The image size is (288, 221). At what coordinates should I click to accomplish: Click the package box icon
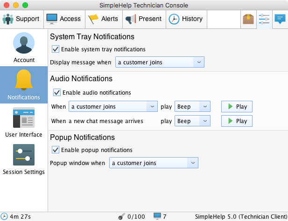click(248, 19)
